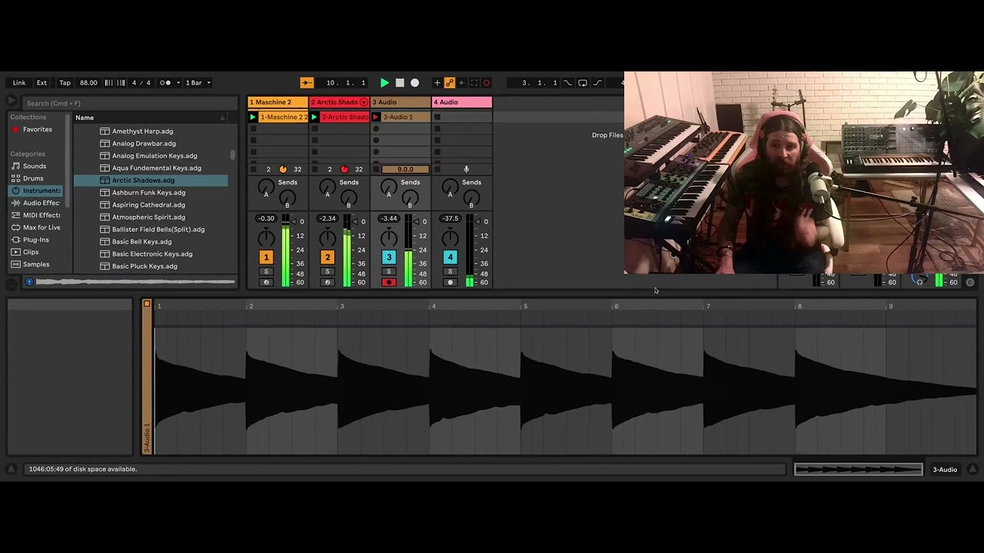Click the 3 Audio track header
Viewport: 984px width, 553px height.
401,102
